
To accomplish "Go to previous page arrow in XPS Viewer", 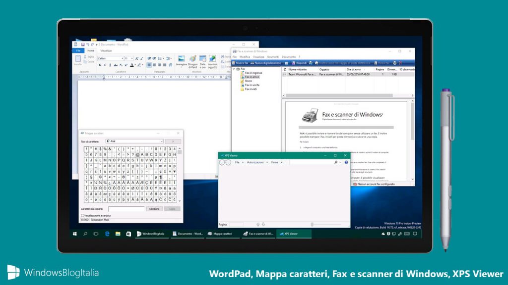I will [258, 224].
